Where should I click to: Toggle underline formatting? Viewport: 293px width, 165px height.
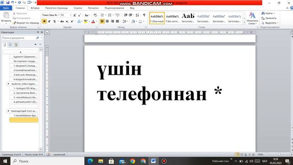(54, 22)
